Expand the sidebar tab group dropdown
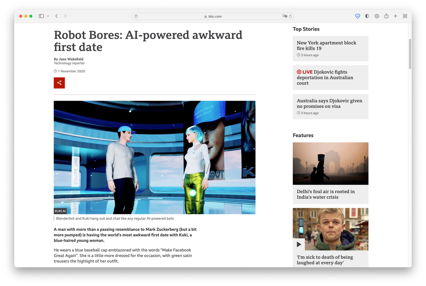 pos(48,16)
